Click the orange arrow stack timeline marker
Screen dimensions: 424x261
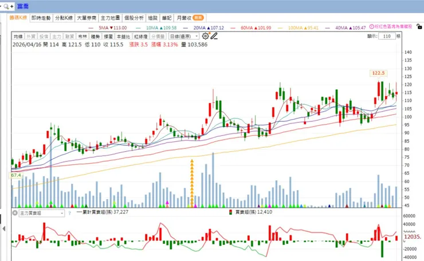192,183
